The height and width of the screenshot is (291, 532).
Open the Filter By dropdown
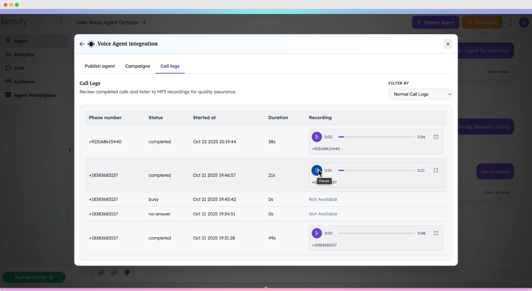pyautogui.click(x=420, y=94)
